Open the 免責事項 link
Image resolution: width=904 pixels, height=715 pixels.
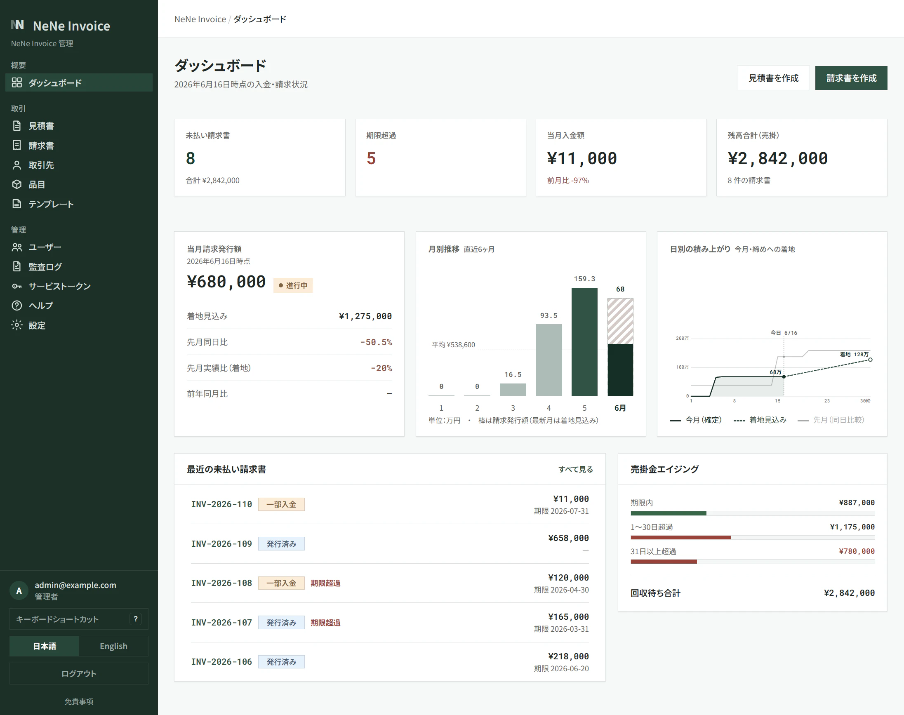pos(79,701)
